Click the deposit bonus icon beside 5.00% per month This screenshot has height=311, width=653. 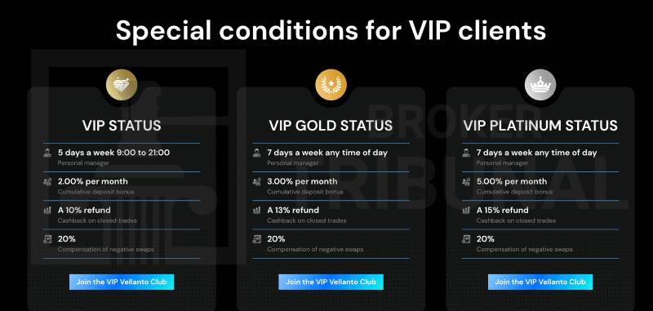click(x=466, y=181)
